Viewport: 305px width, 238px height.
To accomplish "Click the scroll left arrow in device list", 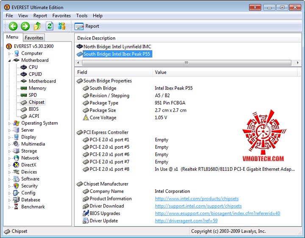I will (x=78, y=63).
